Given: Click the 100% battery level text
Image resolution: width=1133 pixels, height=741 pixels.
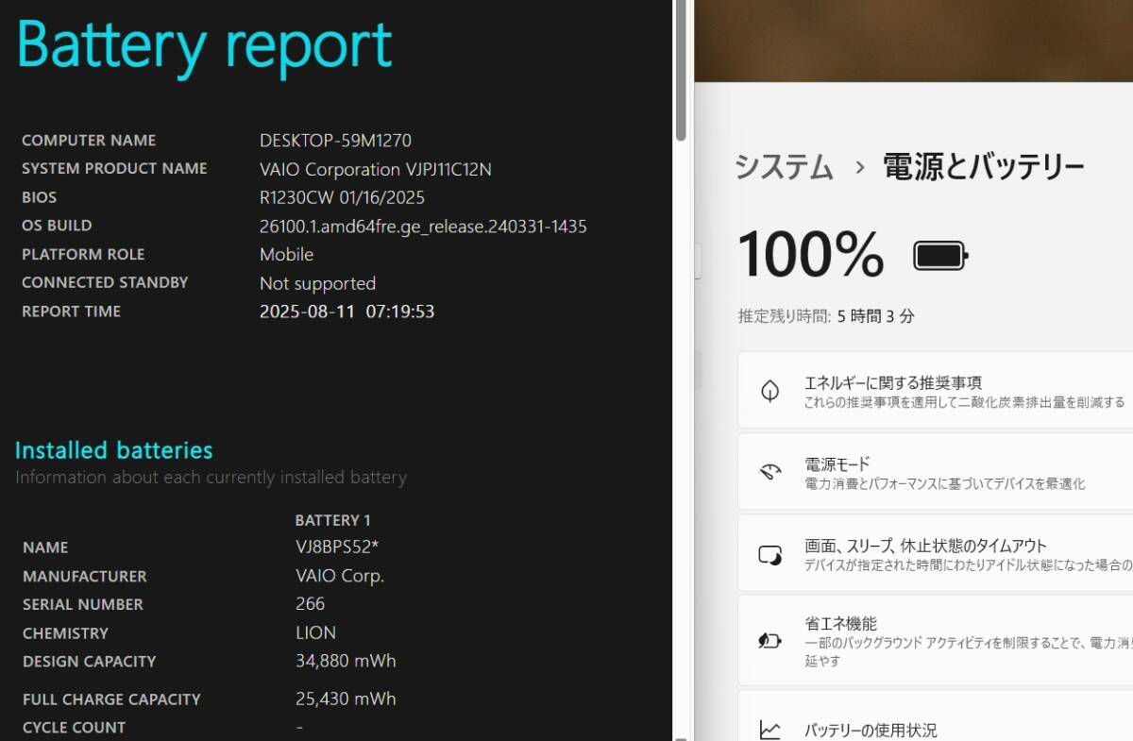Looking at the screenshot, I should pyautogui.click(x=810, y=254).
